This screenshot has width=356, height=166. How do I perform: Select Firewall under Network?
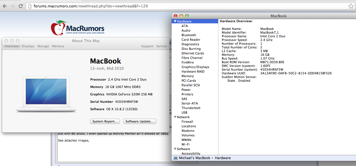pos(187,122)
